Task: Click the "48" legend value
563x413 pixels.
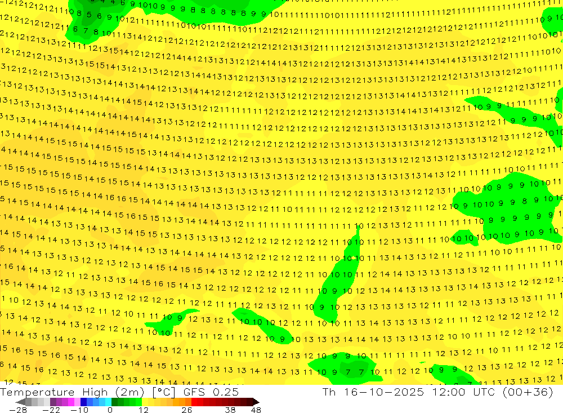Action: pyautogui.click(x=256, y=410)
